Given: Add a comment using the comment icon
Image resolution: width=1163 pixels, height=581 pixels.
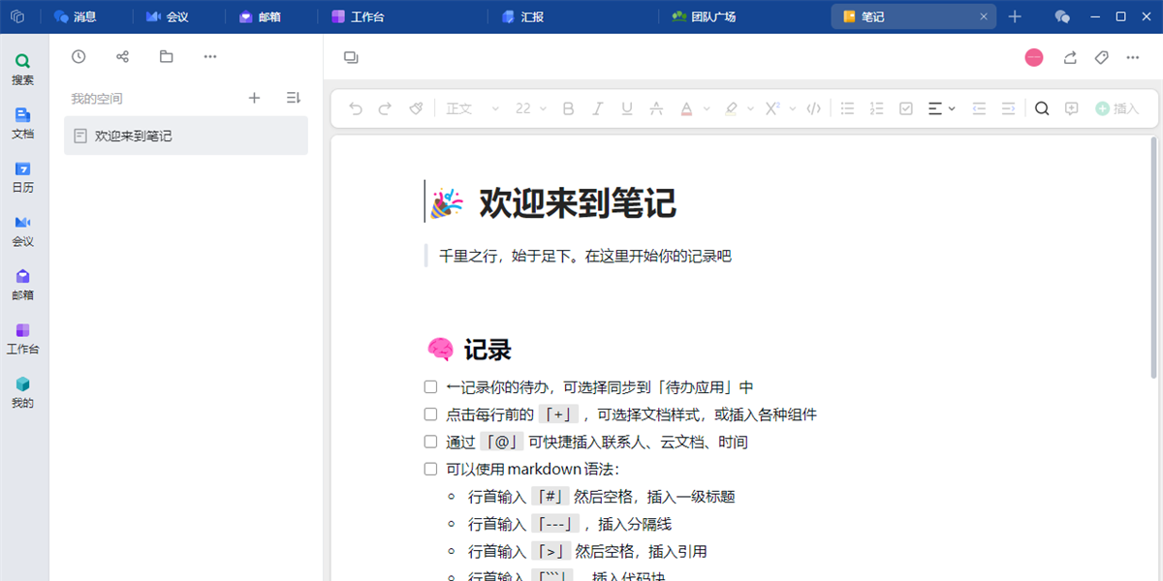Looking at the screenshot, I should (1071, 108).
